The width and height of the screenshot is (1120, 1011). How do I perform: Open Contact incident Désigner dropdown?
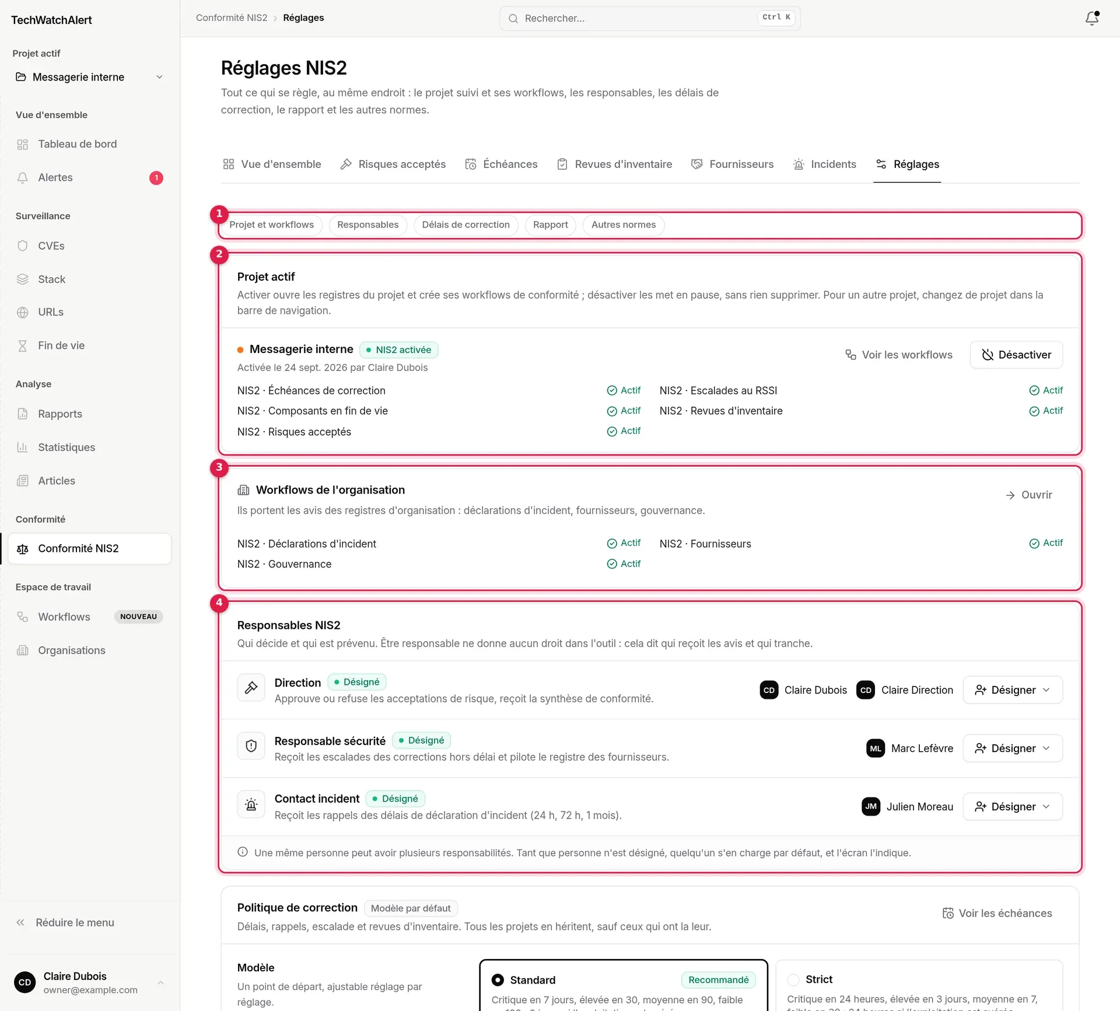coord(1013,807)
